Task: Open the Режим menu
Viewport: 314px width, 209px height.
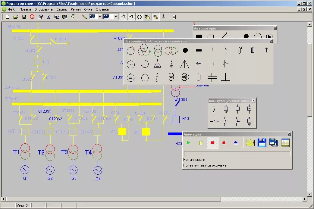Action: pyautogui.click(x=76, y=9)
